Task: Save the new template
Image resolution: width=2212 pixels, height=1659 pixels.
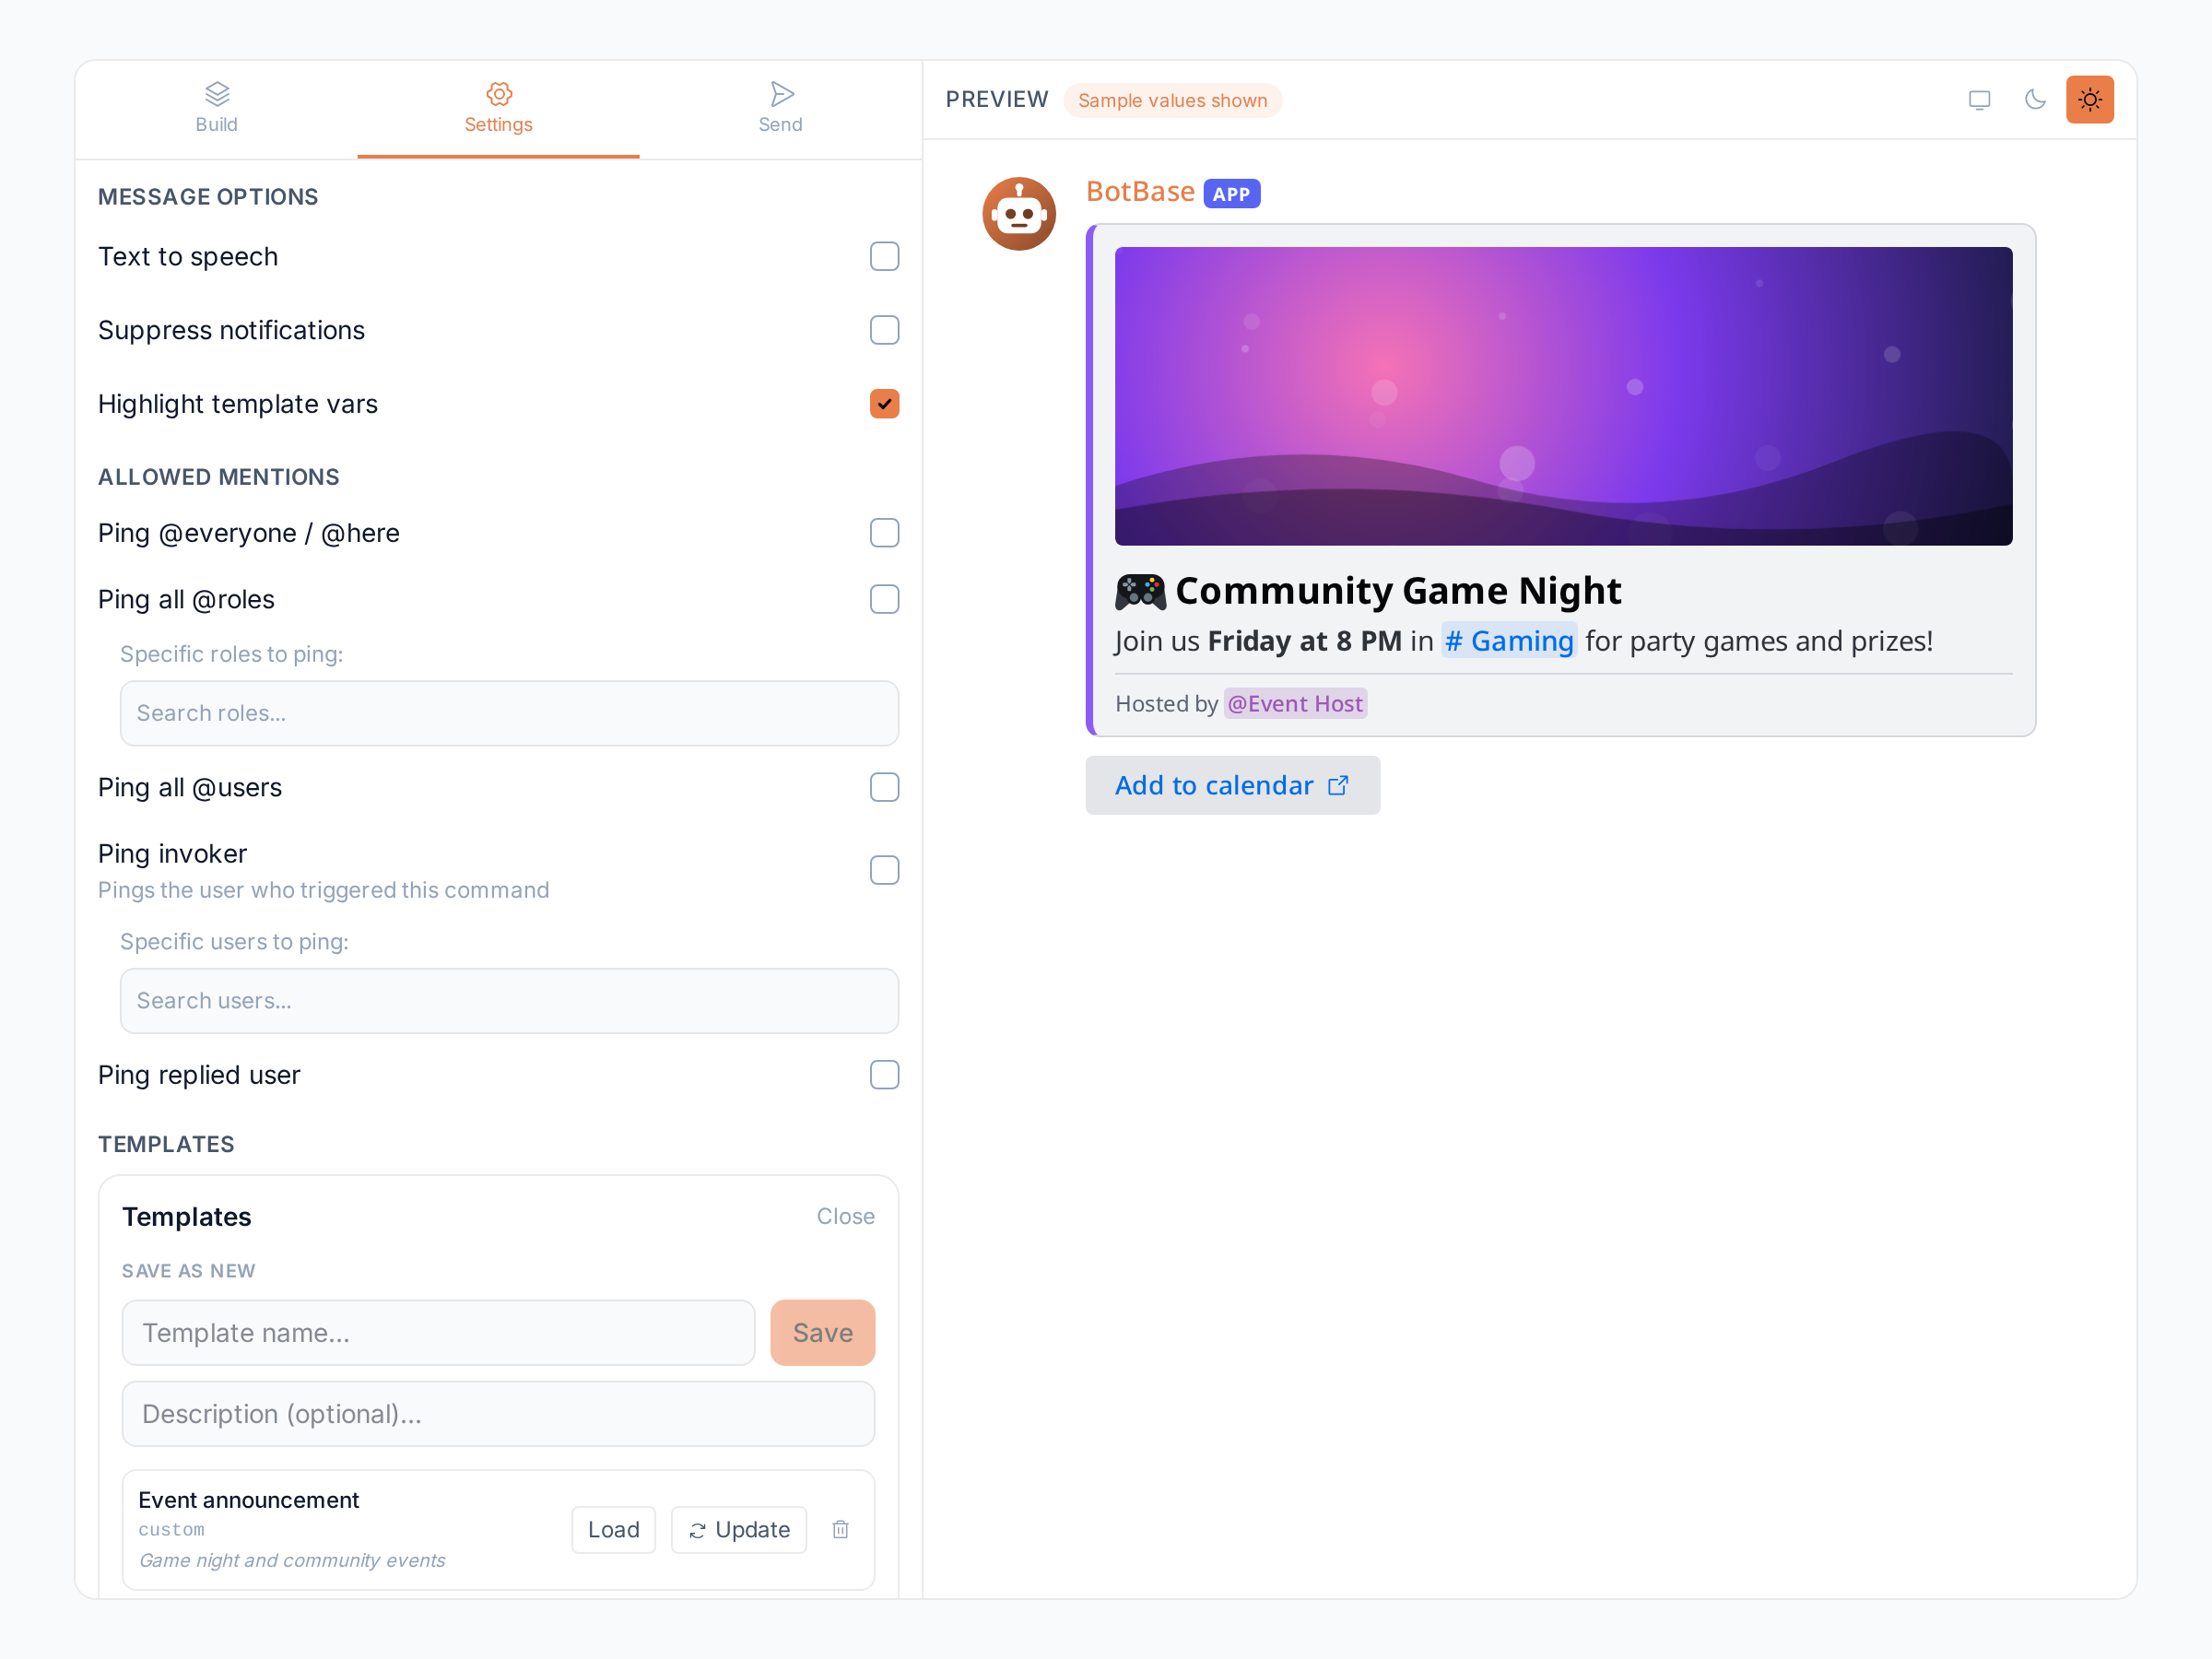Action: [822, 1333]
